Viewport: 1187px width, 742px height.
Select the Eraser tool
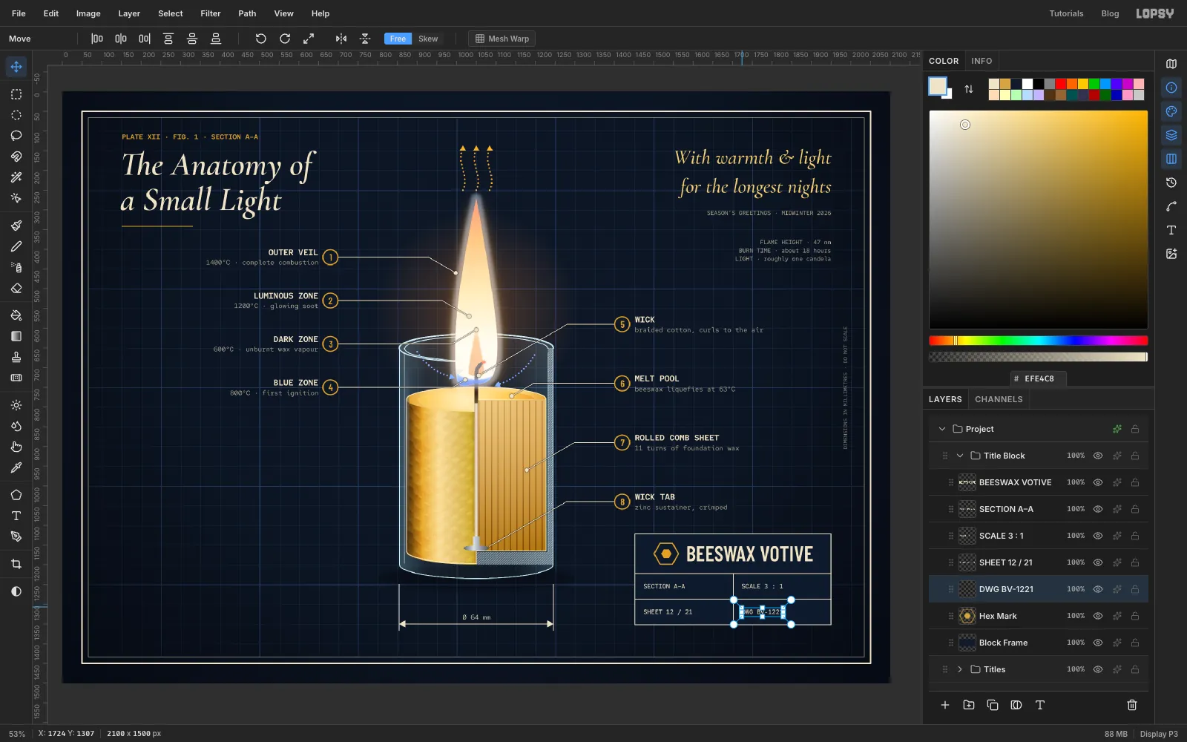point(16,288)
